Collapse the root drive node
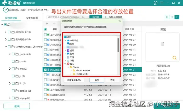Screen dimensions: 183x111 click(2, 25)
